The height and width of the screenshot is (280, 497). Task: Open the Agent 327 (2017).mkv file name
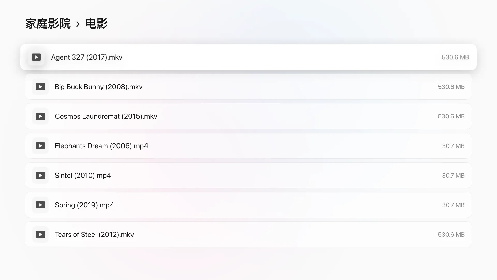87,57
